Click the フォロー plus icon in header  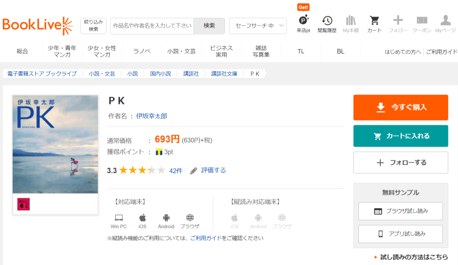click(398, 20)
